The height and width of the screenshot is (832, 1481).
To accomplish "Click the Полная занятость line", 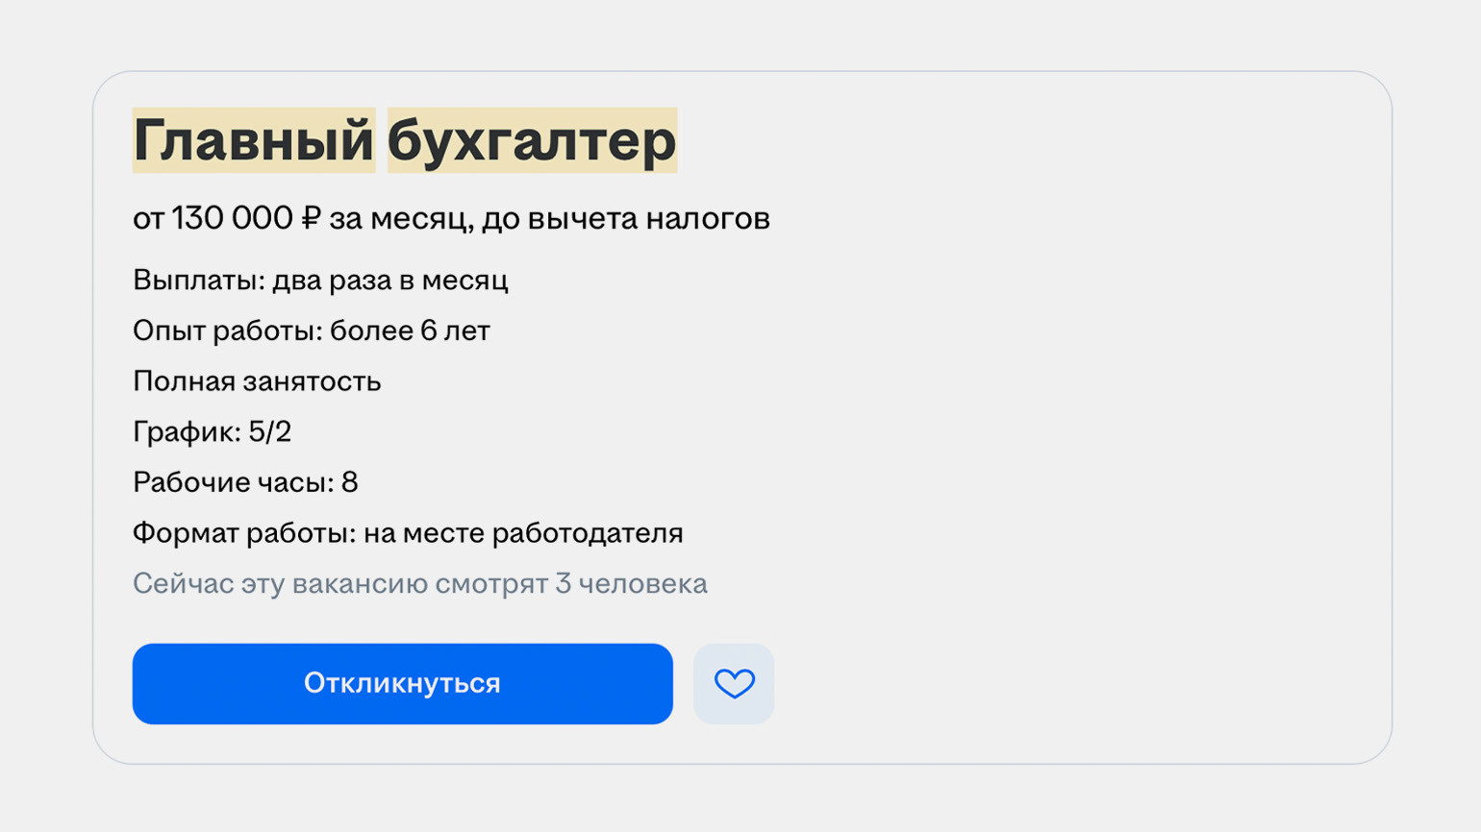I will [x=257, y=381].
